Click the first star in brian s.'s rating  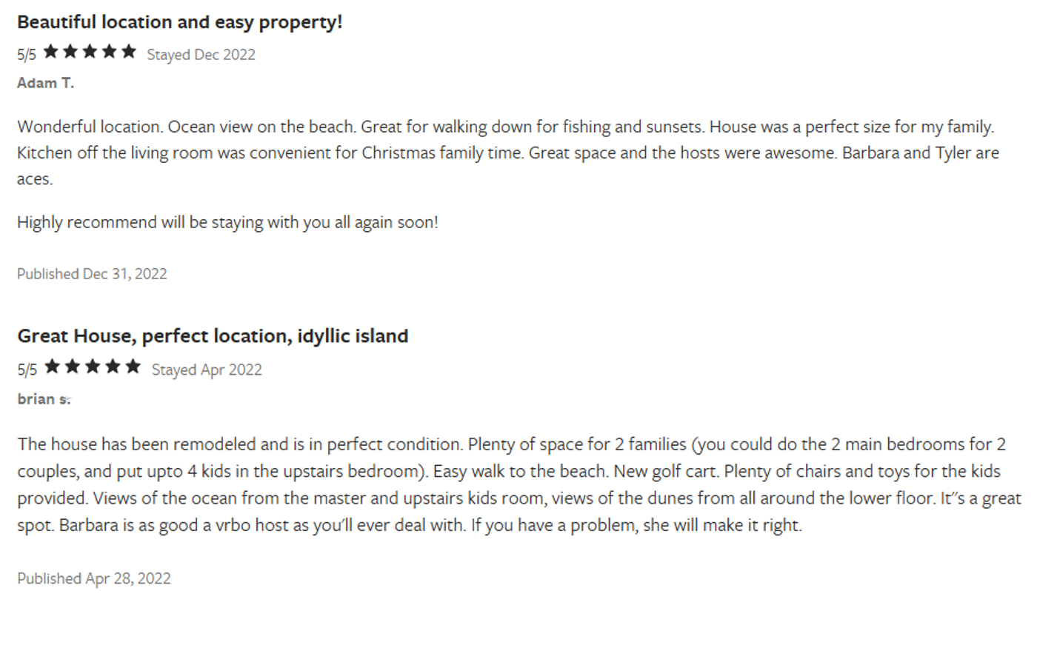[x=53, y=367]
